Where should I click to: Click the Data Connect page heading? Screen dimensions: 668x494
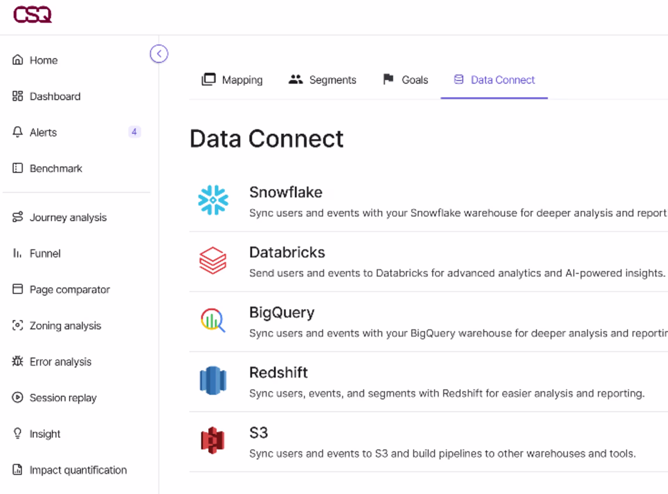(267, 139)
